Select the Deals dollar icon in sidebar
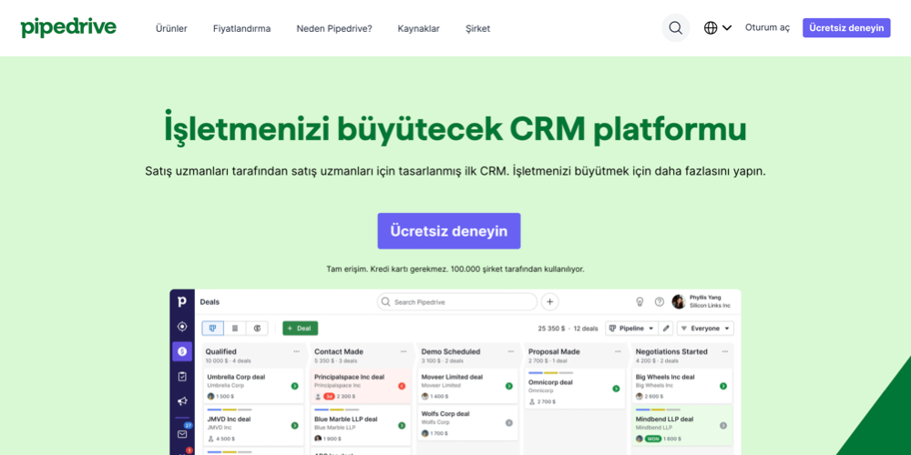Image resolution: width=911 pixels, height=455 pixels. coord(182,351)
